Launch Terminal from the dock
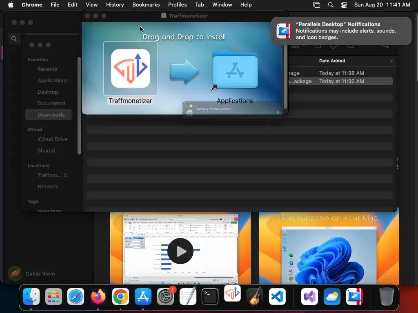Screen dimensions: 418x313 (x=210, y=296)
